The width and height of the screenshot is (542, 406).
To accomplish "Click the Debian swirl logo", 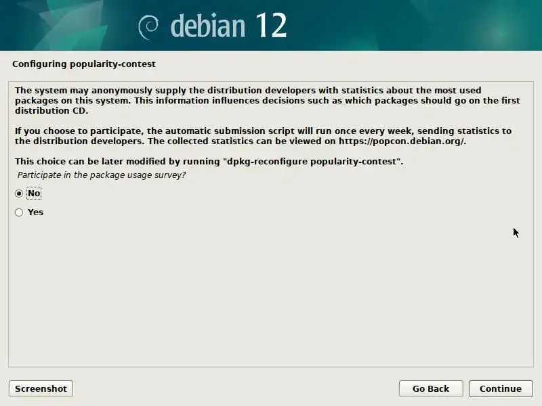I will pos(148,27).
